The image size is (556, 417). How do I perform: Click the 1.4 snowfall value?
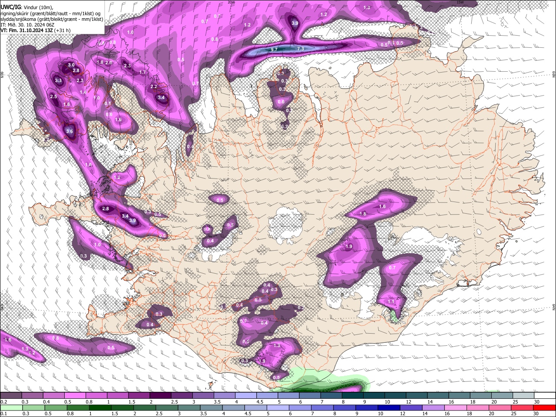tap(83, 93)
